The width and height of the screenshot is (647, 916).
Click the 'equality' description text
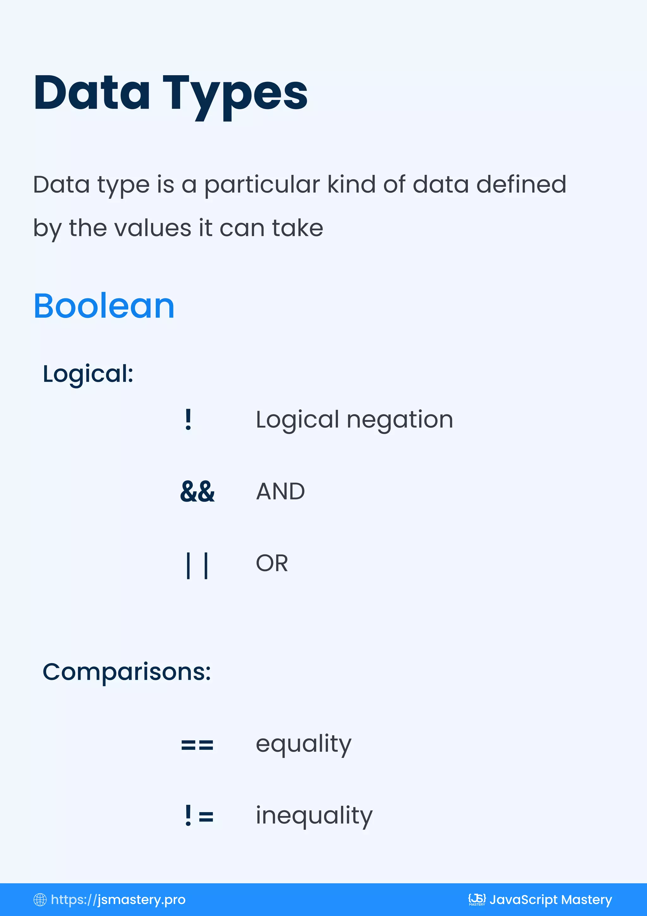[x=304, y=744]
